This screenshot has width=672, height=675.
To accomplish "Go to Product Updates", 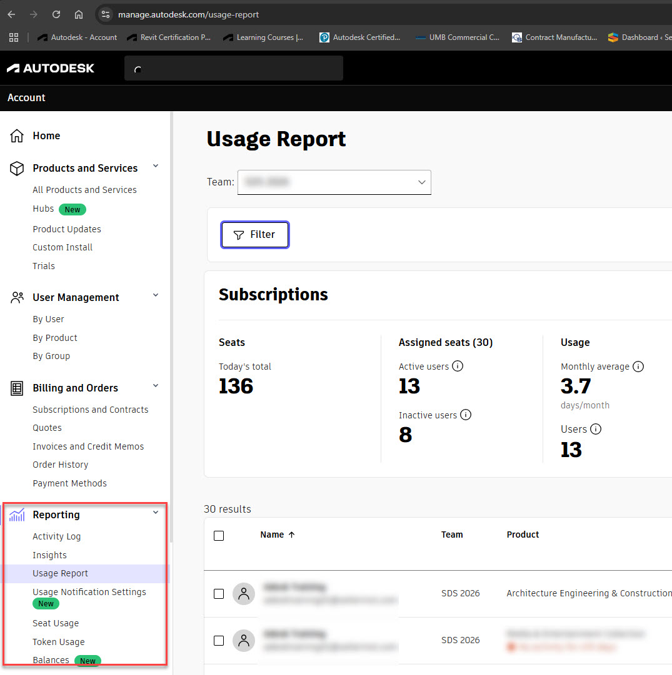I will click(67, 229).
